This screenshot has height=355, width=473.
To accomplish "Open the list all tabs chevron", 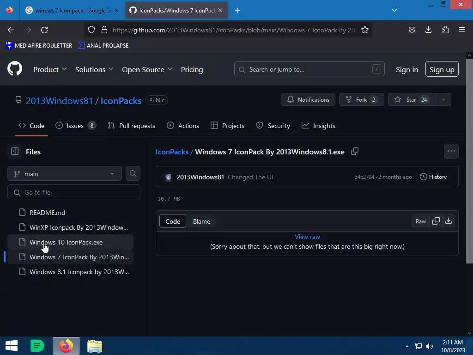I will point(394,10).
